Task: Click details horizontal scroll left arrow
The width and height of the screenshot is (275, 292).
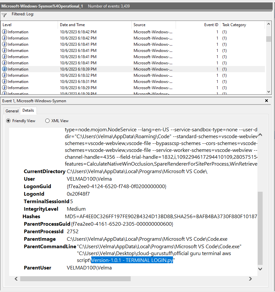Action: pos(16,279)
